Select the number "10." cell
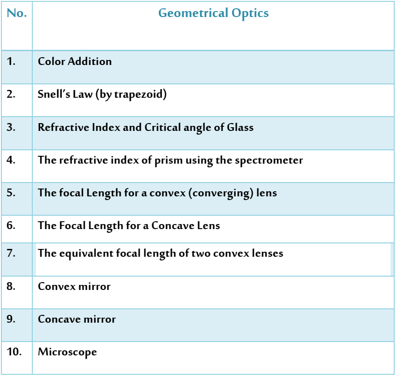The width and height of the screenshot is (397, 378). point(14,352)
